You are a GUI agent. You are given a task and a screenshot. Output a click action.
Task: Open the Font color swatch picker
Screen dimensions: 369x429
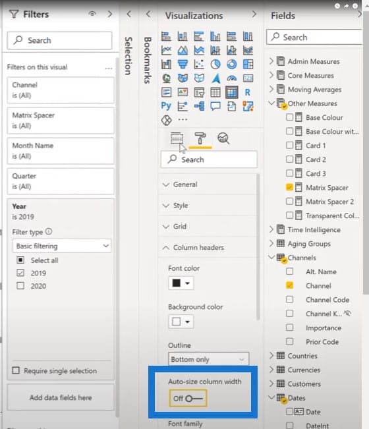[x=181, y=283]
